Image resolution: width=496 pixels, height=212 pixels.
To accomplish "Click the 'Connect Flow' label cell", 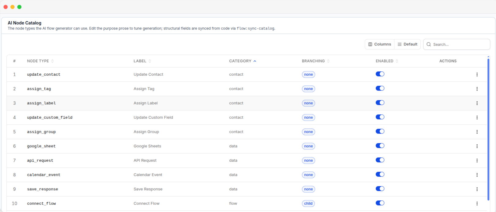I will coord(146,203).
